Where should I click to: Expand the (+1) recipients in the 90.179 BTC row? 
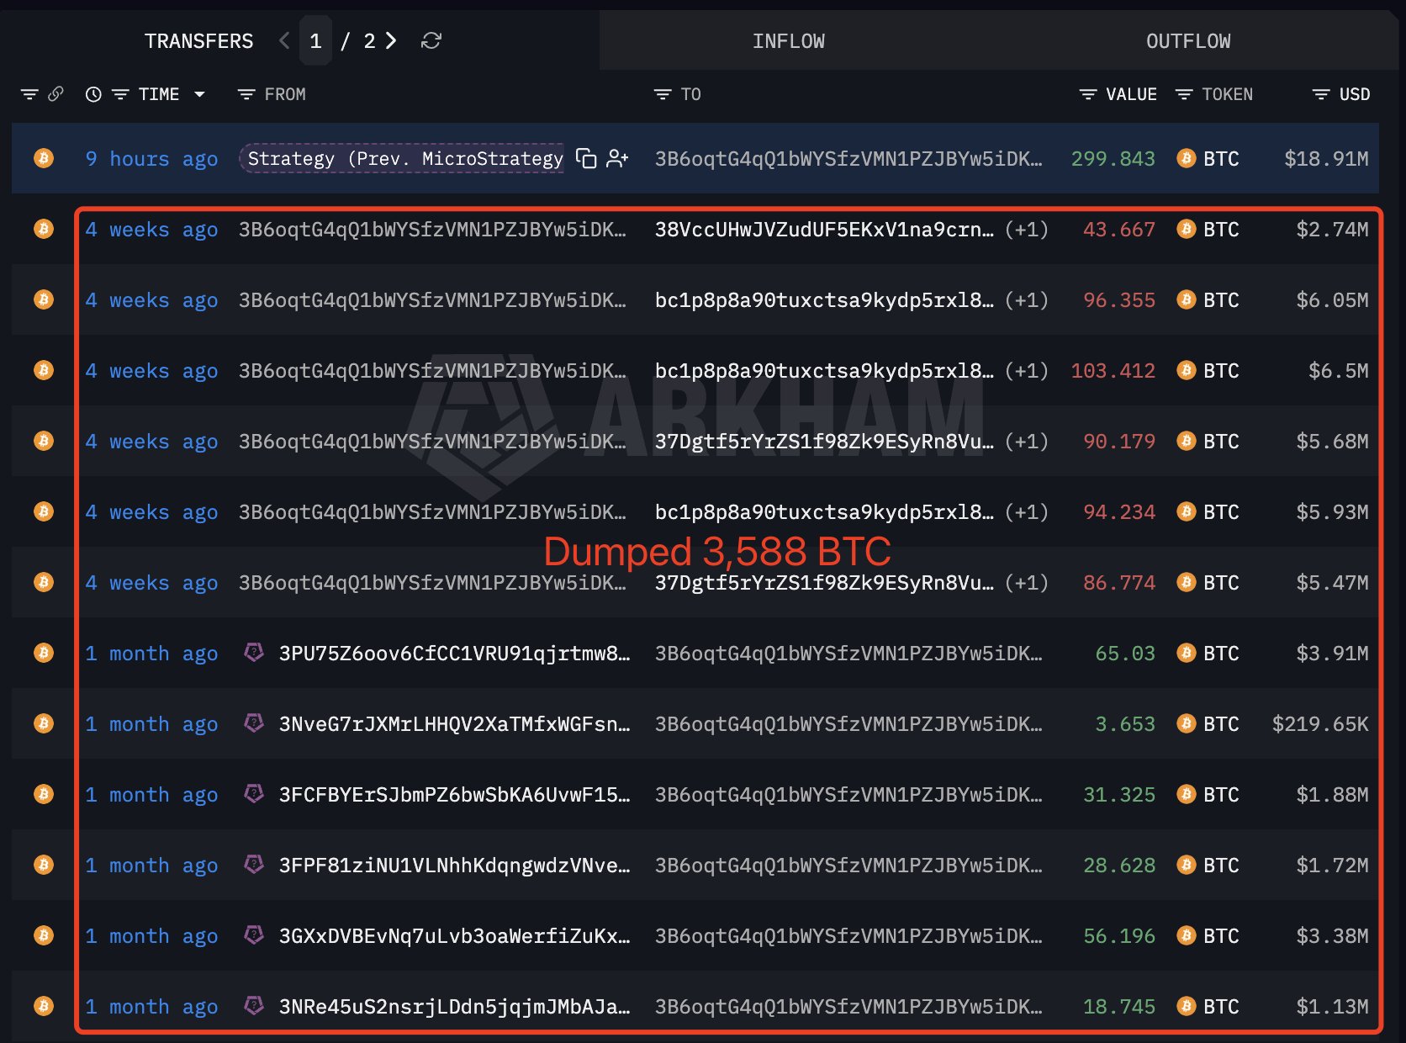click(1027, 441)
